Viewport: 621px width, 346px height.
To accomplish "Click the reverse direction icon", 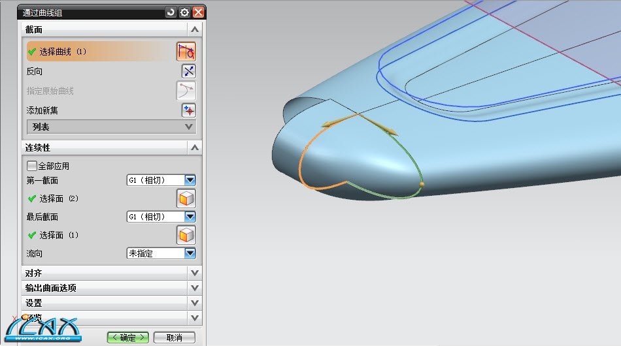I will point(188,72).
